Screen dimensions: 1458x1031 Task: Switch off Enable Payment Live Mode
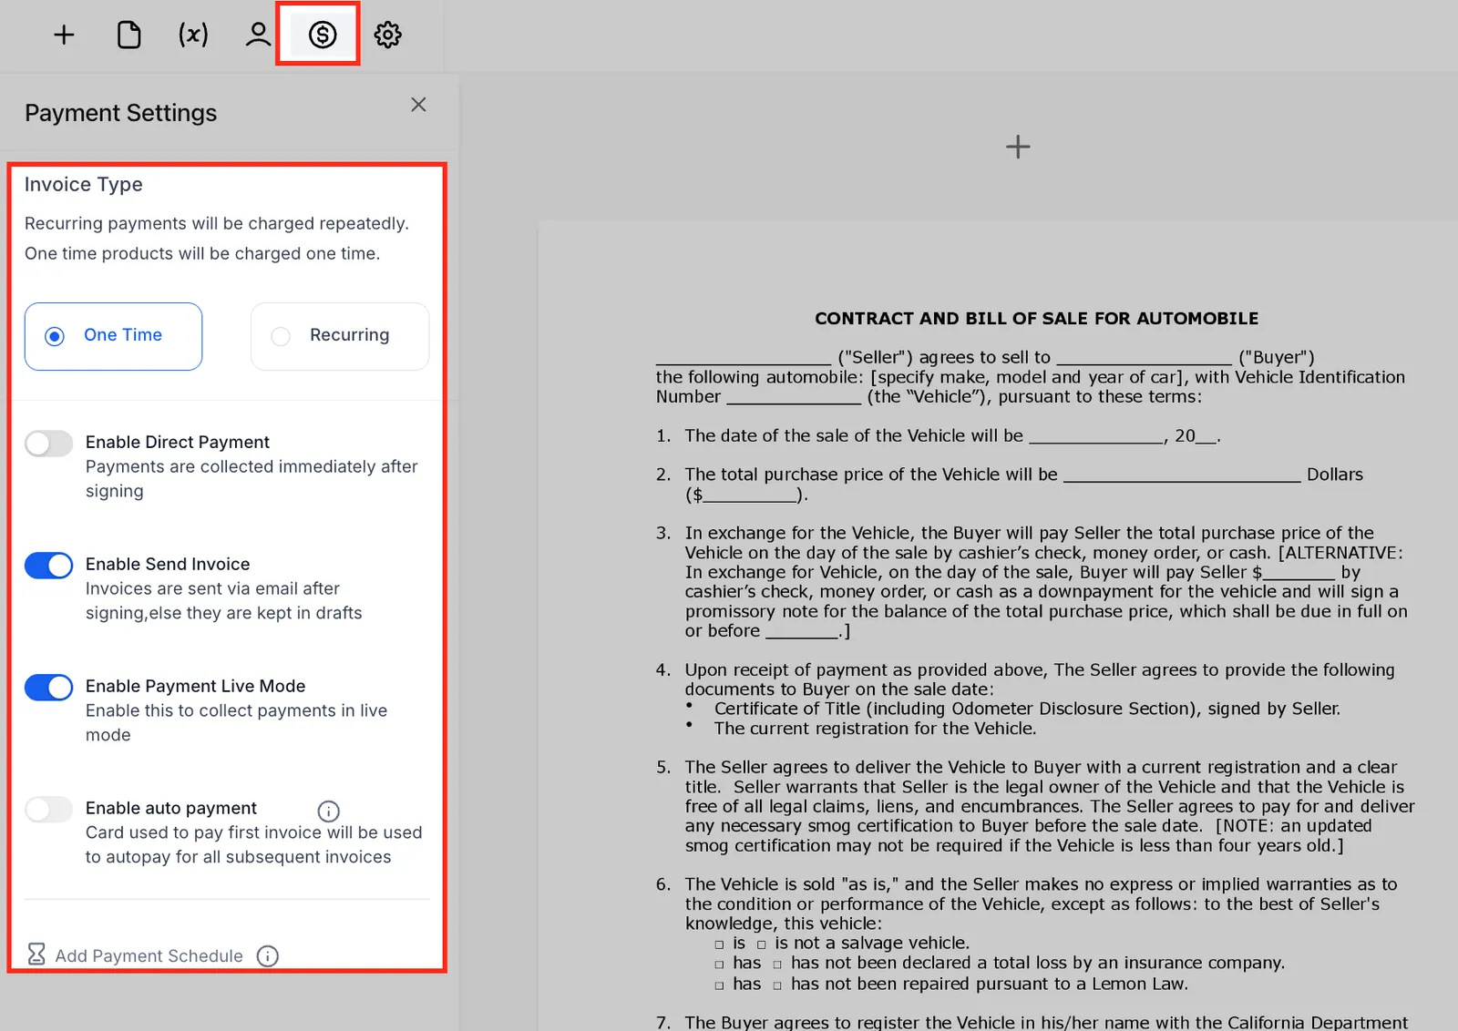(x=48, y=688)
